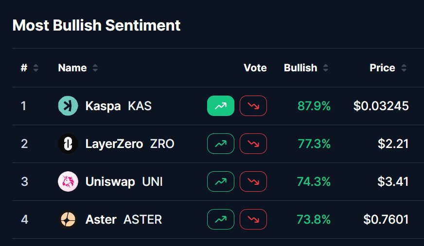
Task: Click the LayerZero coin logo icon
Action: 68,144
